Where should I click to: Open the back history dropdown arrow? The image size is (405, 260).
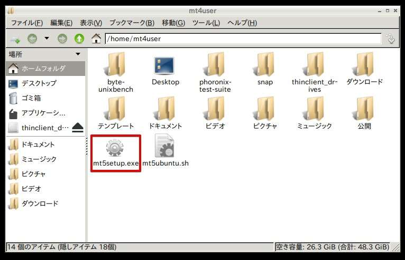click(x=47, y=38)
